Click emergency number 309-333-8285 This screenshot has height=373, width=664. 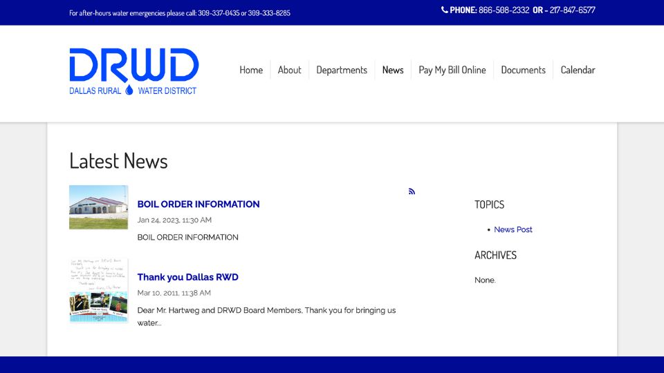pos(269,13)
